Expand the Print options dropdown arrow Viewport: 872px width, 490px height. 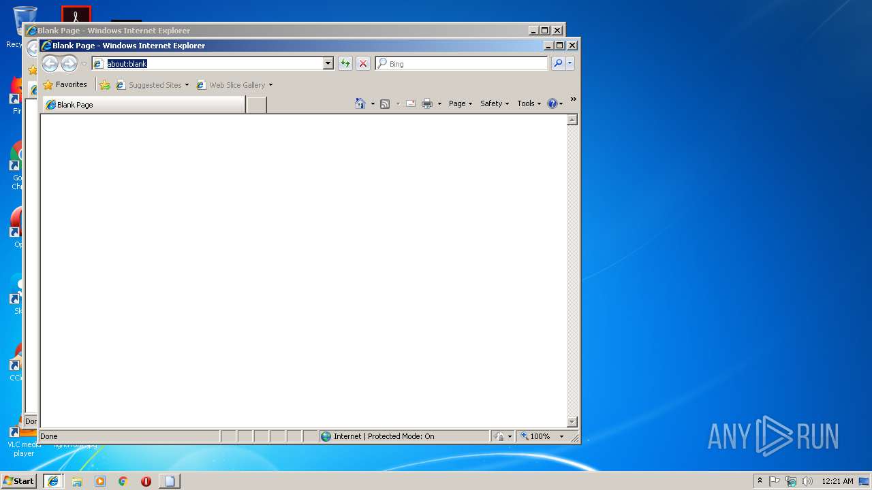coord(439,103)
